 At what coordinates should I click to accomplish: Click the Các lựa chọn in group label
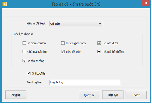[x=23, y=34]
